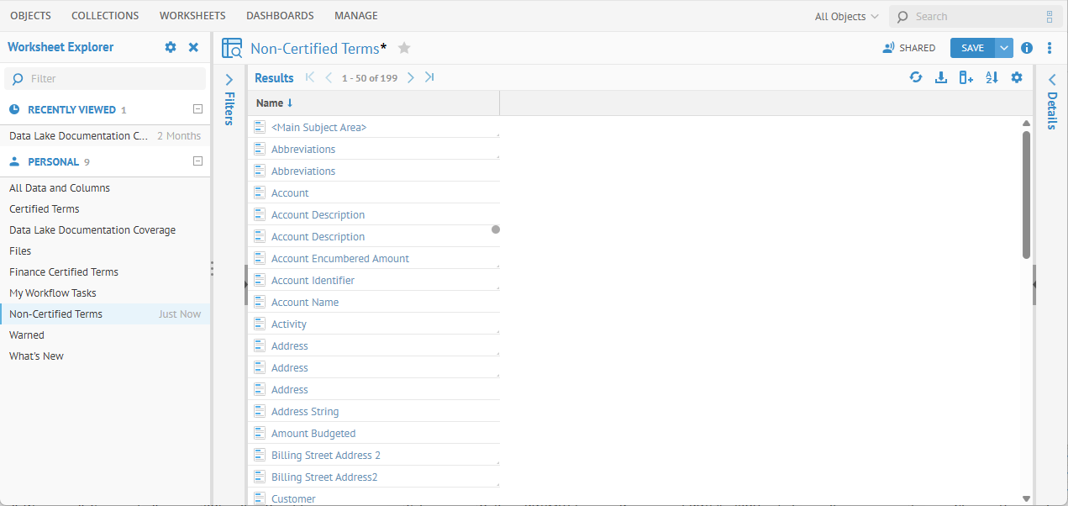Open the Save button dropdown arrow
The height and width of the screenshot is (506, 1068).
(1004, 48)
